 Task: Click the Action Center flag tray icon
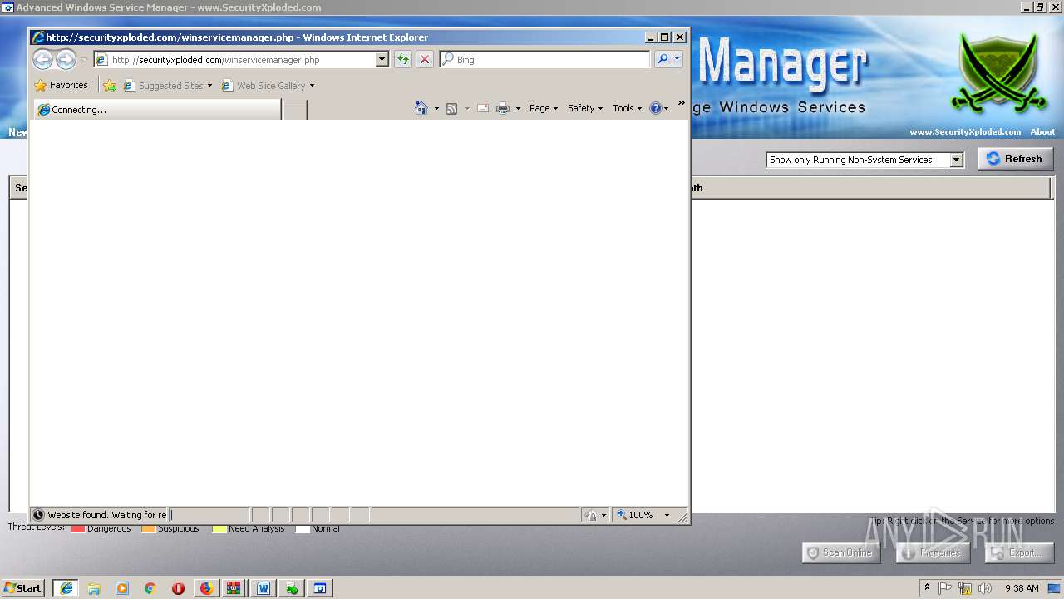pyautogui.click(x=945, y=588)
